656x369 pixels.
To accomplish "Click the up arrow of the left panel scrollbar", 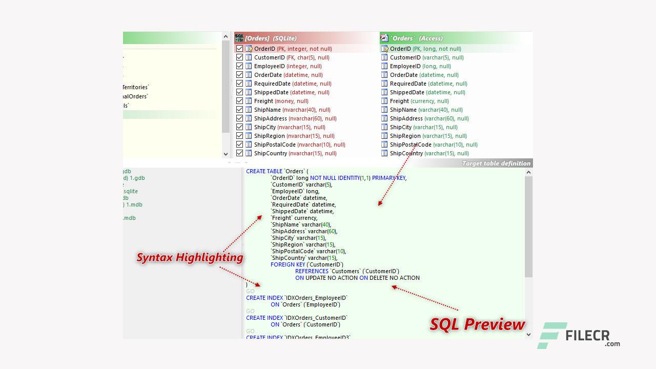I will [226, 36].
